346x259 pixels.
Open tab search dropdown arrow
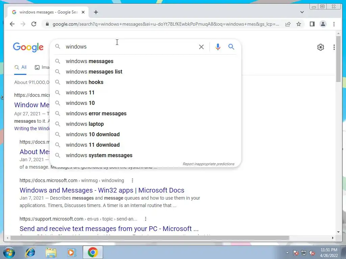302,12
